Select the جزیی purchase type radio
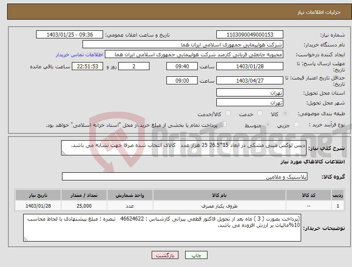Screen dimensions: 352x267 tap(296, 124)
